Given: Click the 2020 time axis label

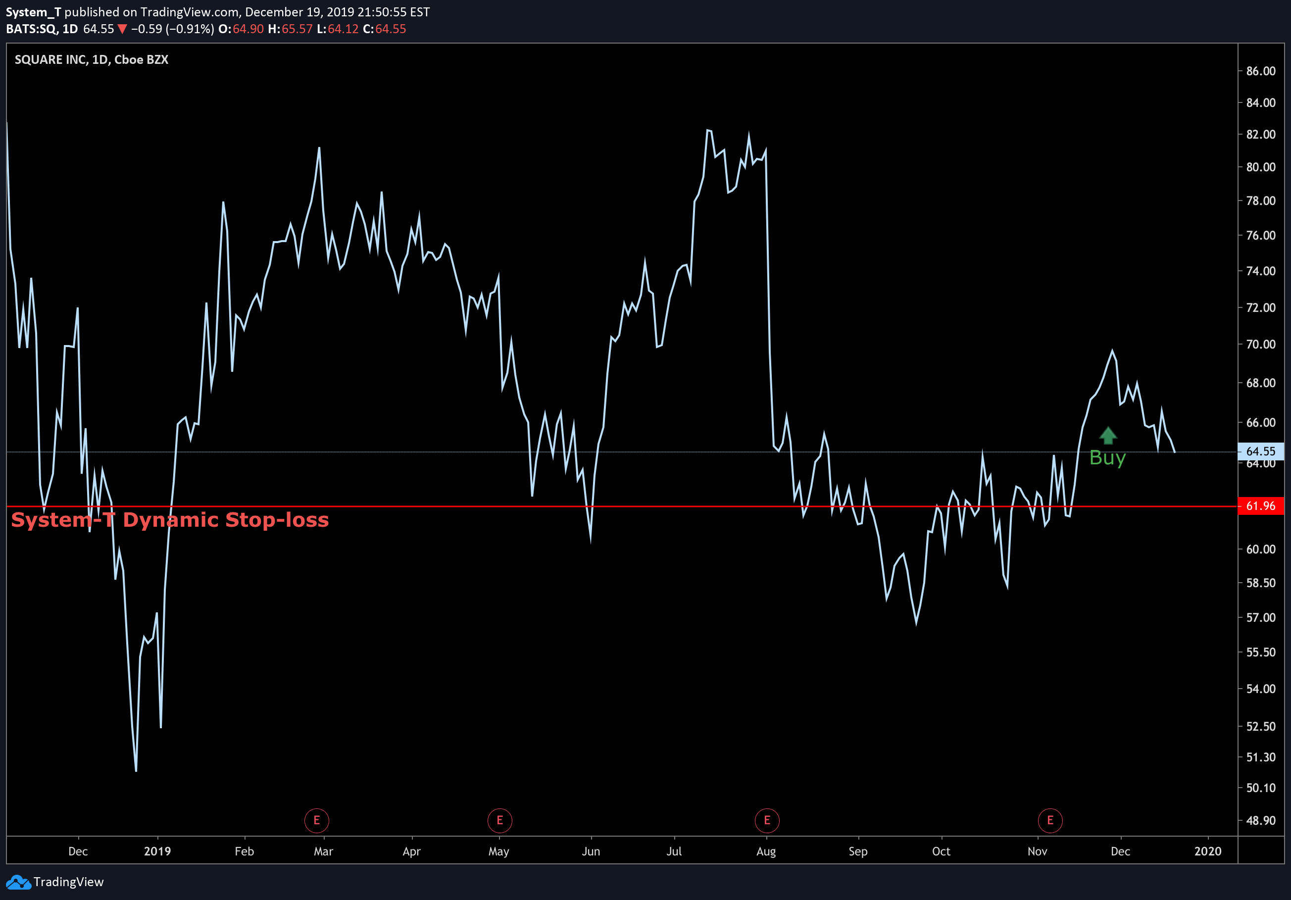Looking at the screenshot, I should [1208, 851].
